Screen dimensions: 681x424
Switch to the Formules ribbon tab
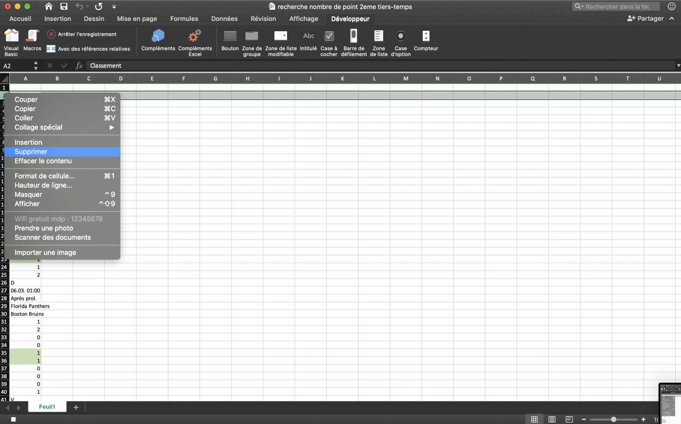tap(184, 18)
